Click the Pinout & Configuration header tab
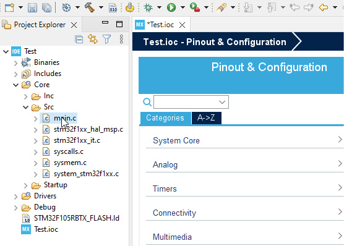This screenshot has height=246, width=344. pyautogui.click(x=269, y=67)
